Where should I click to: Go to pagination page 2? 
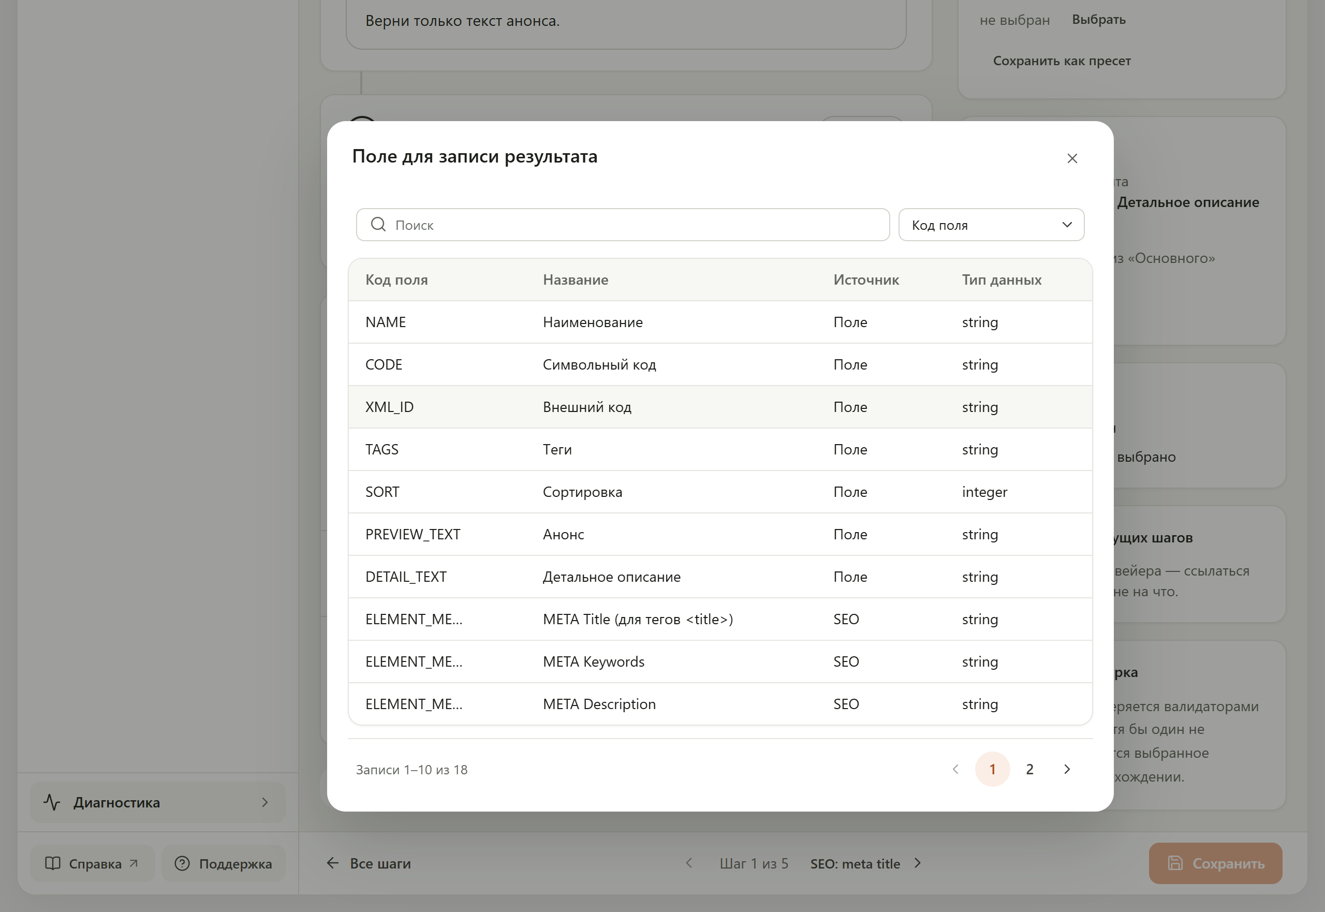click(x=1029, y=769)
